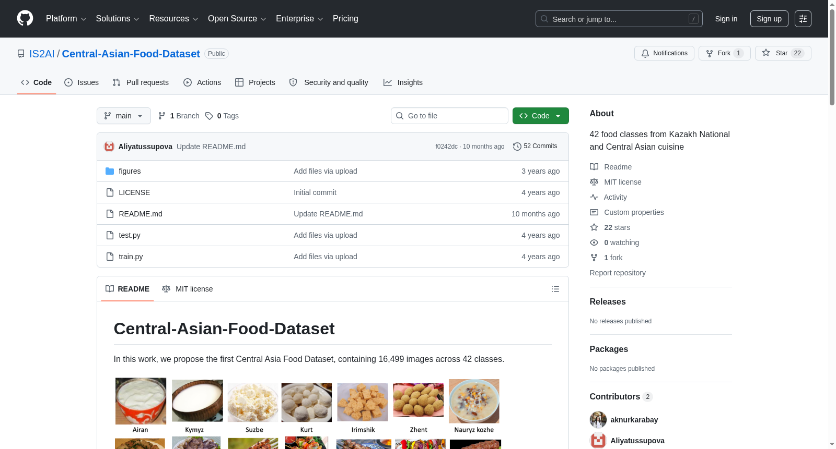Click the Go to file field
This screenshot has height=449, width=836.
click(x=449, y=116)
